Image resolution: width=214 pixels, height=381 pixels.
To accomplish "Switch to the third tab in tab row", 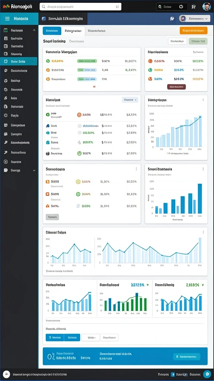I will (x=97, y=31).
